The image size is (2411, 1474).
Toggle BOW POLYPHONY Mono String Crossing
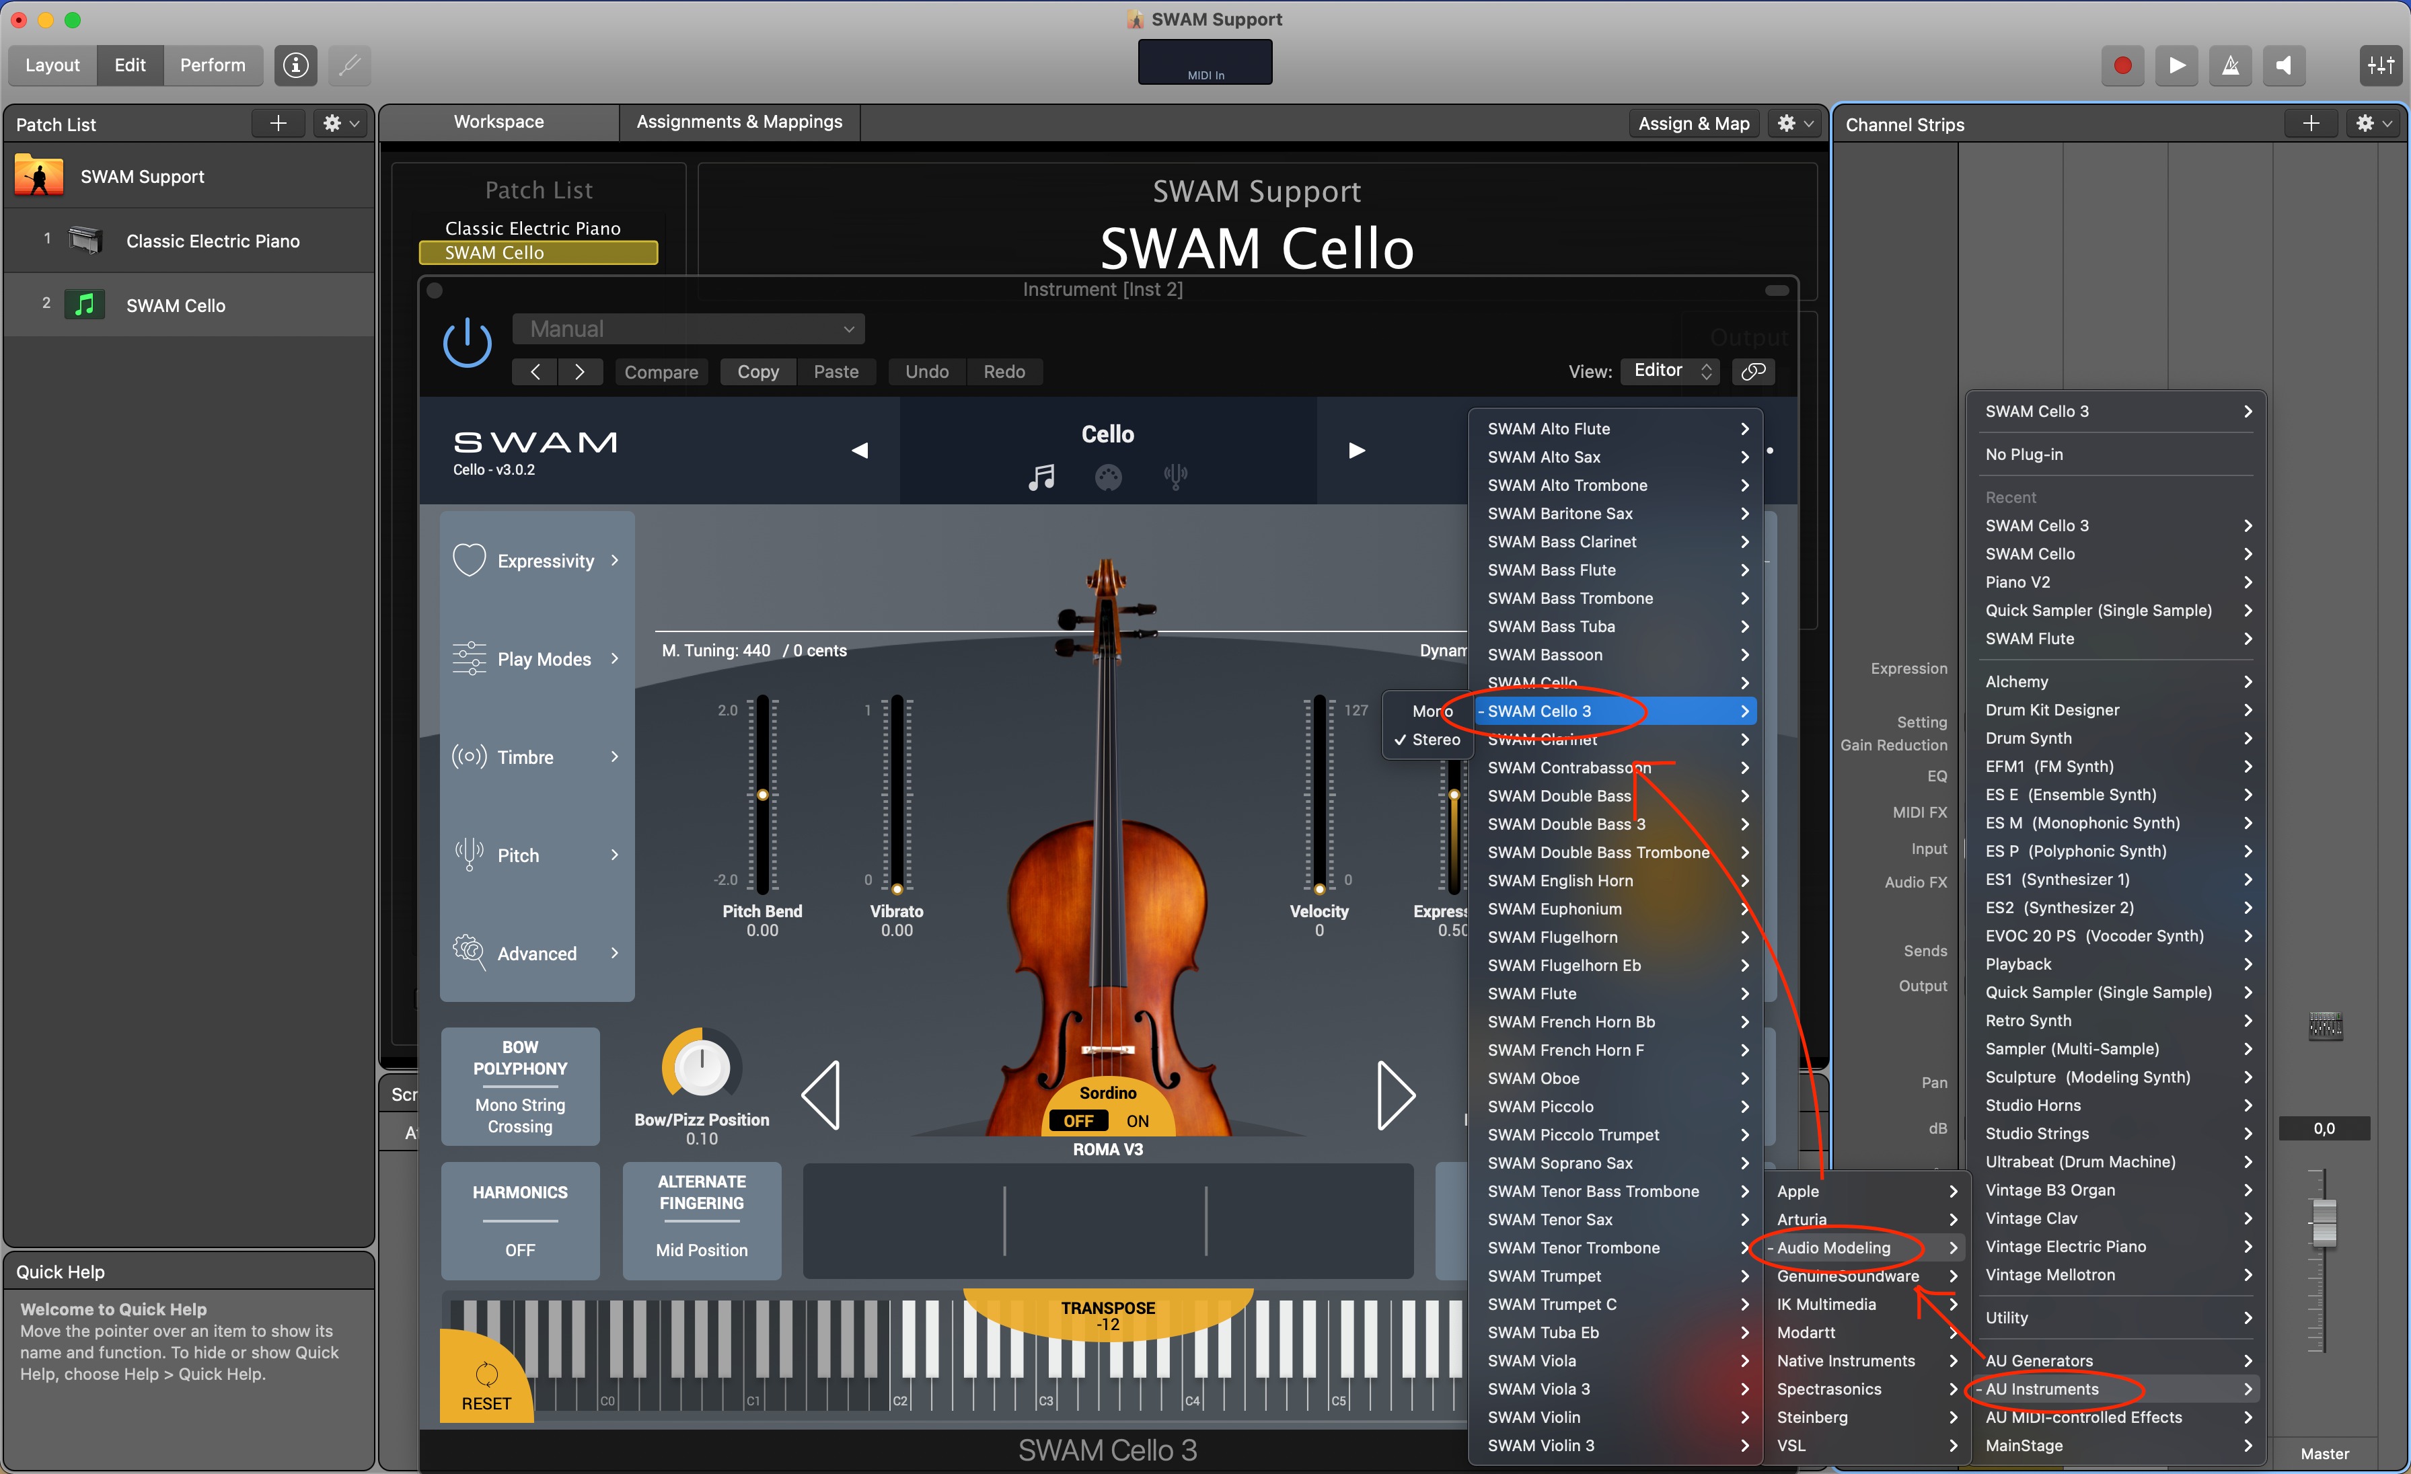click(x=519, y=1086)
